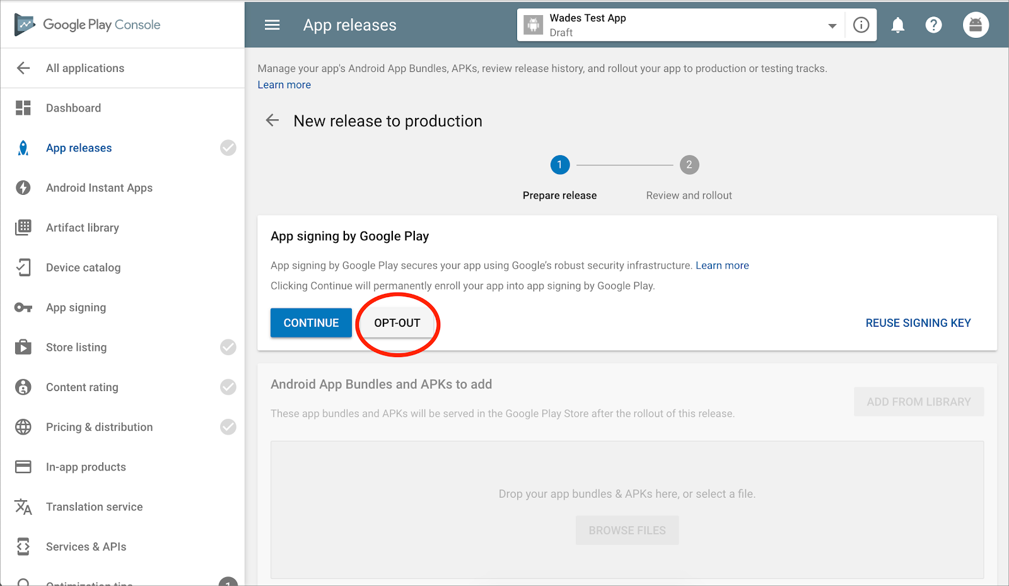Click the CONTINUE button
The image size is (1009, 586).
click(x=311, y=322)
